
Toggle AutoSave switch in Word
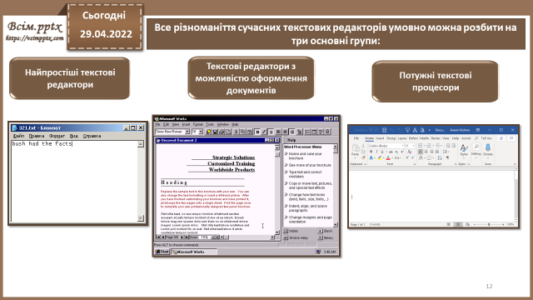pos(374,130)
